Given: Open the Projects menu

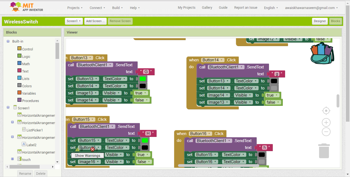Looking at the screenshot, I should 75,8.
